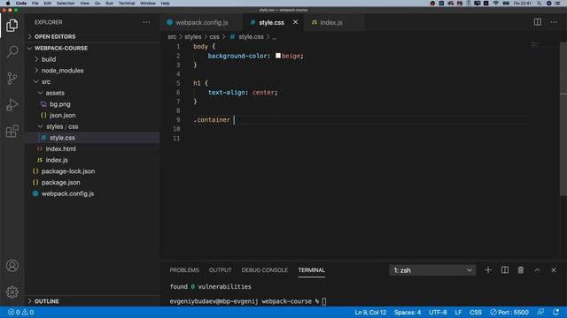Image resolution: width=567 pixels, height=318 pixels.
Task: Change language mode CSS in status bar
Action: (476, 312)
